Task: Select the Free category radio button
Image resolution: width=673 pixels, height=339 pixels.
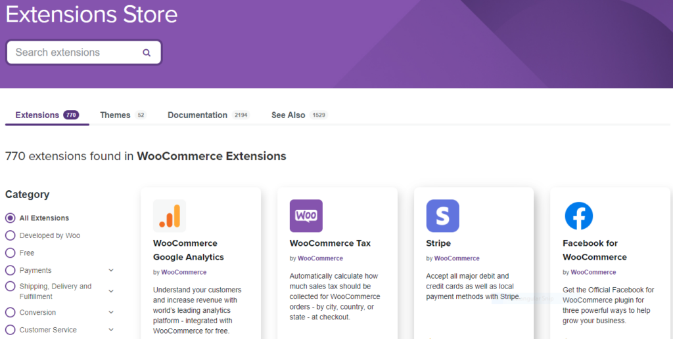Action: 11,253
